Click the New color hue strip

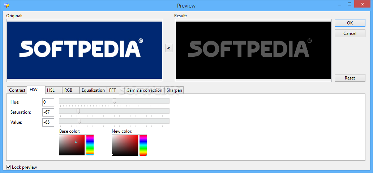(x=143, y=145)
